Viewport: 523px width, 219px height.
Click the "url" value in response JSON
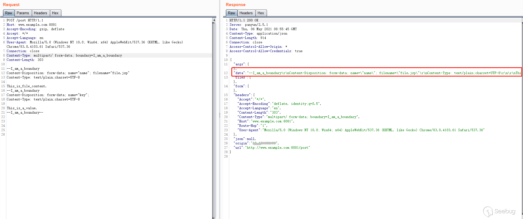pos(277,148)
